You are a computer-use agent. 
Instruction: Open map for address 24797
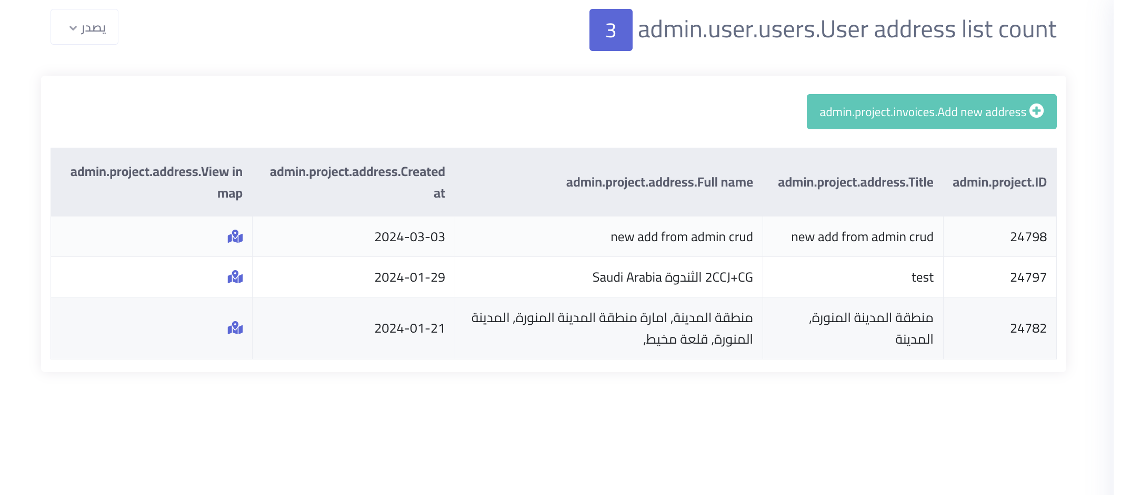tap(235, 277)
